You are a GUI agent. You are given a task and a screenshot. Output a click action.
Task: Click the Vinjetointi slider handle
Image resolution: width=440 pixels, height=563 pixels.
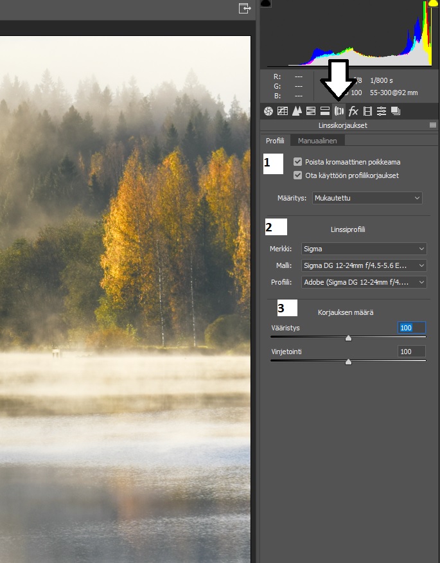(348, 362)
